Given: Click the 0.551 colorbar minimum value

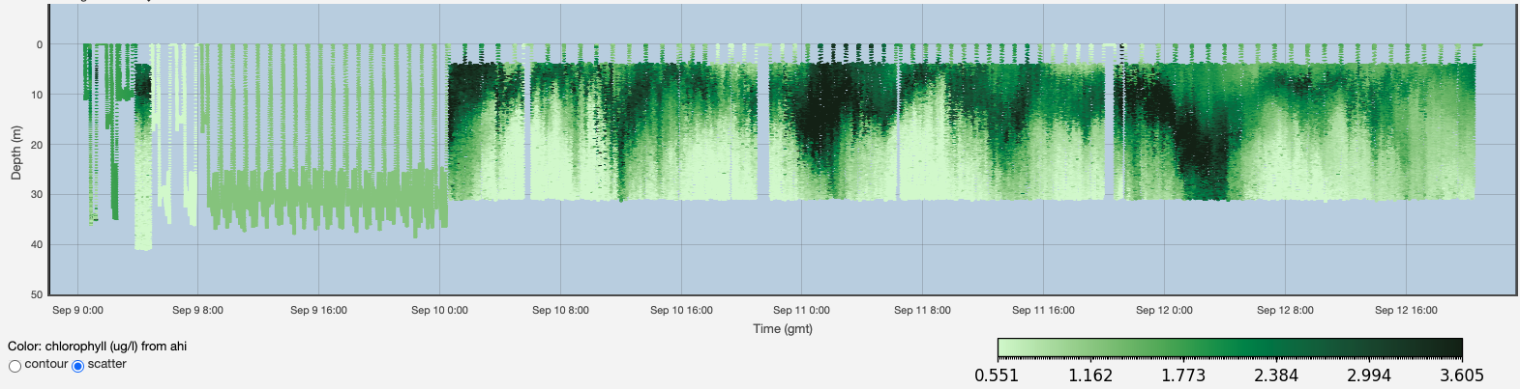Looking at the screenshot, I should [997, 375].
